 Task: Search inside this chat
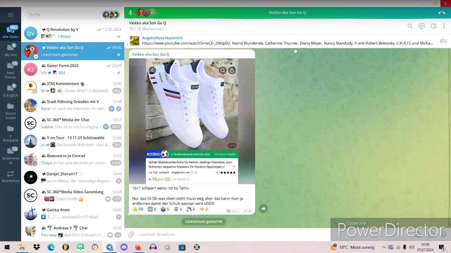[410, 26]
